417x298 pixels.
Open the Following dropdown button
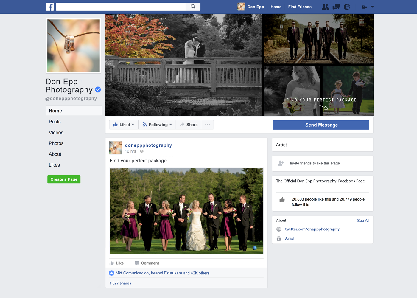tap(157, 125)
